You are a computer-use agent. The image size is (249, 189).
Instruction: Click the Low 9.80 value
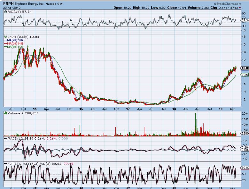point(158,8)
